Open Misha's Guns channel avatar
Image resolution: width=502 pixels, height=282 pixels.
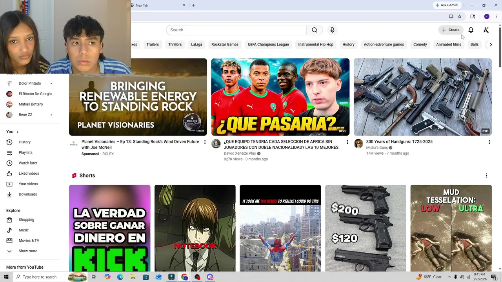coord(358,144)
